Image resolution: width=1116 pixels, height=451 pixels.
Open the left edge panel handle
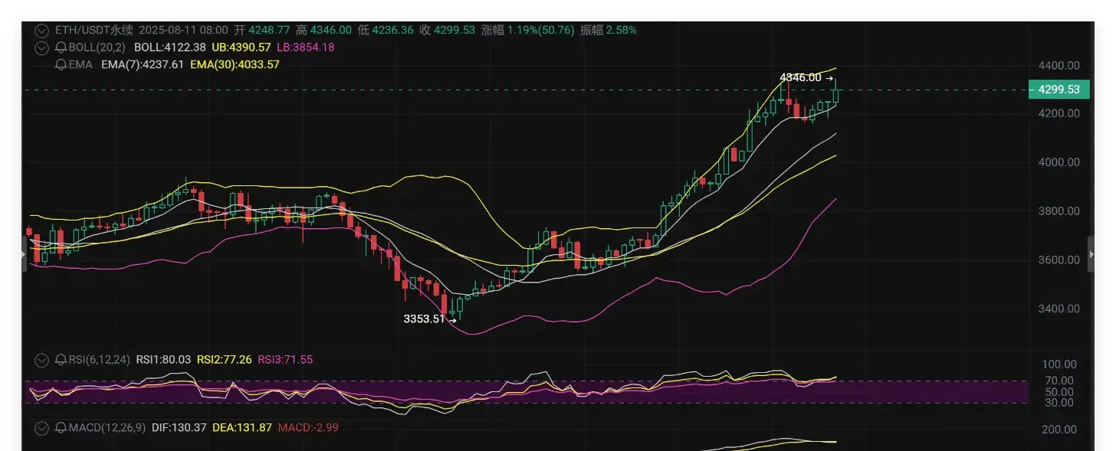point(24,255)
